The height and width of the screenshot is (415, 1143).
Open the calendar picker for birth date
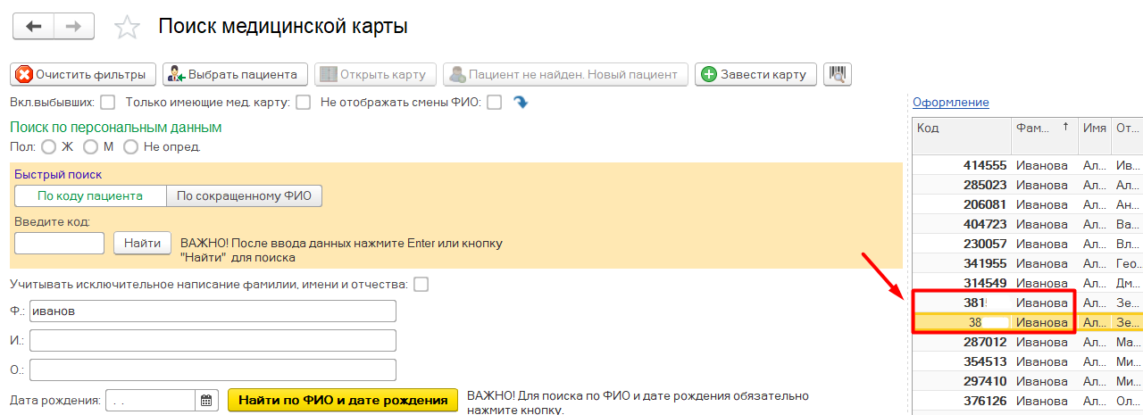pos(206,401)
